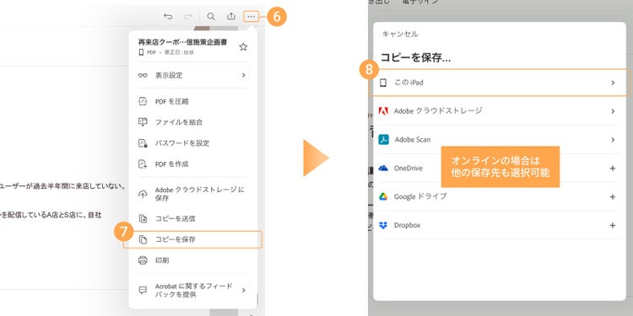Click the コピーを保存 copy icon
Viewport: 633px width, 316px height.
pos(143,239)
